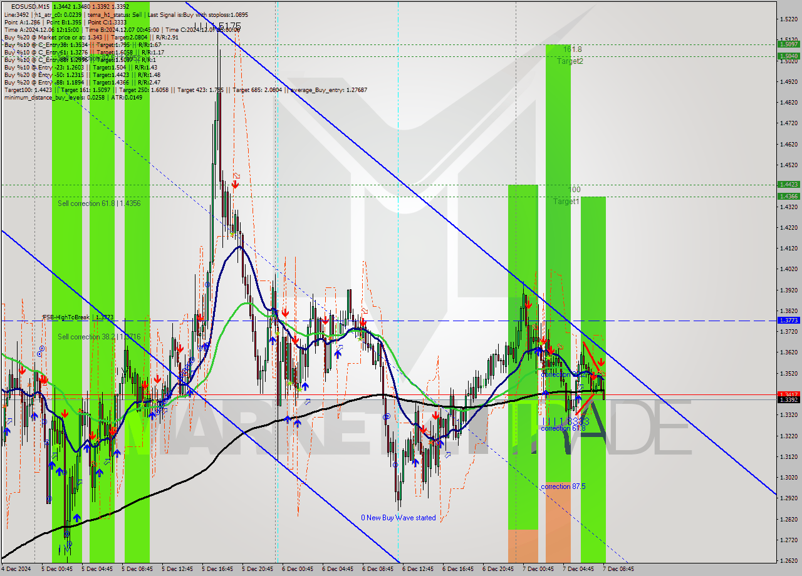802x576 pixels.
Task: Click the '5 Dec 00:45' time label
Action: point(56,569)
